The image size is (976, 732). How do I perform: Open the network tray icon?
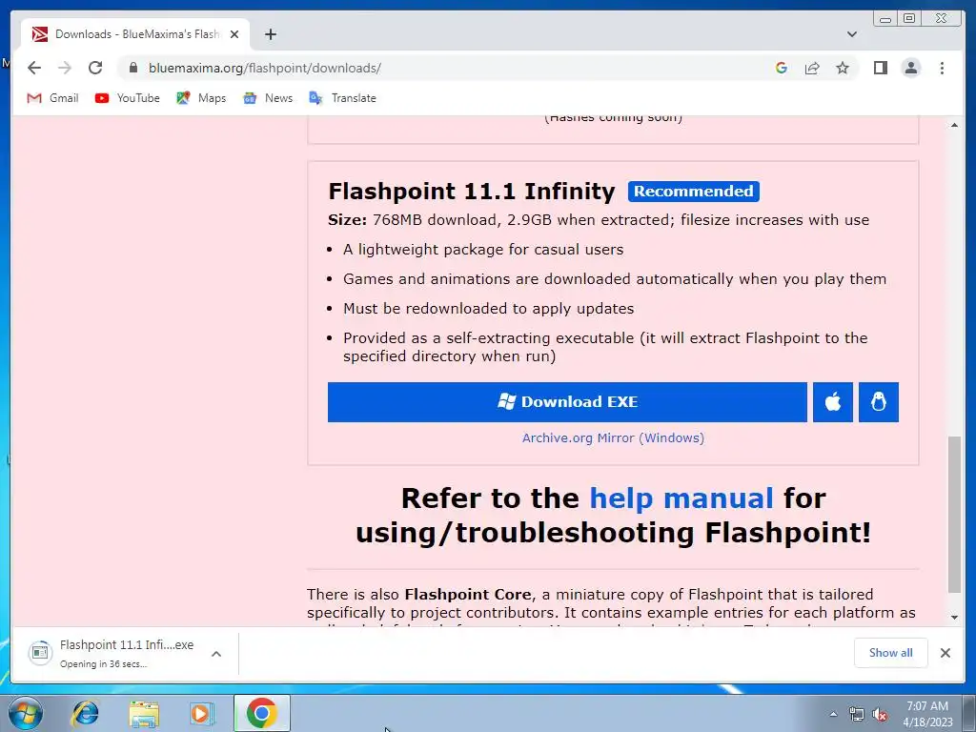click(x=857, y=715)
